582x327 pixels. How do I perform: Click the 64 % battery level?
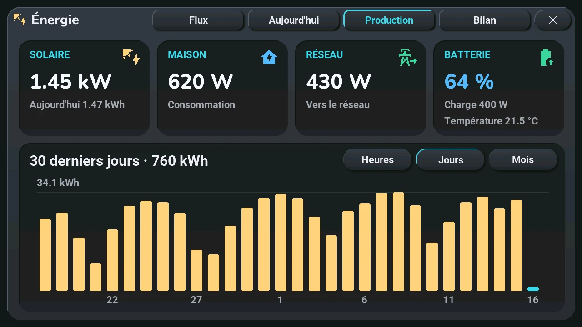pos(469,82)
